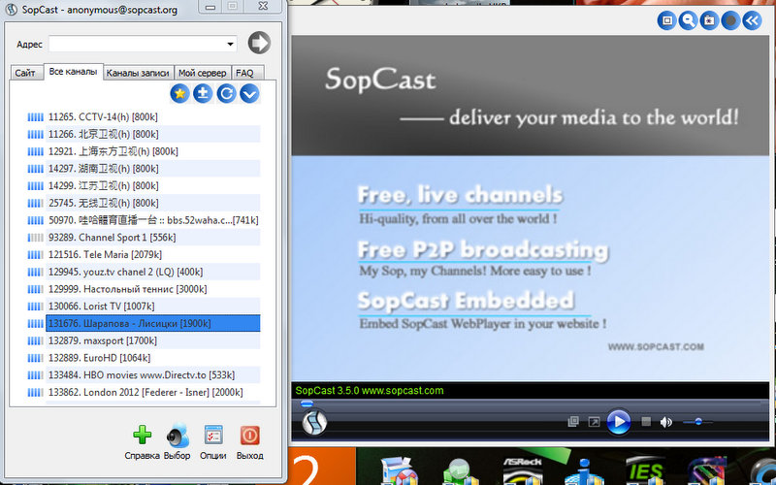Viewport: 776px width, 485px height.
Task: Click signal bars icon of 132879. maxsport
Action: pyautogui.click(x=35, y=341)
